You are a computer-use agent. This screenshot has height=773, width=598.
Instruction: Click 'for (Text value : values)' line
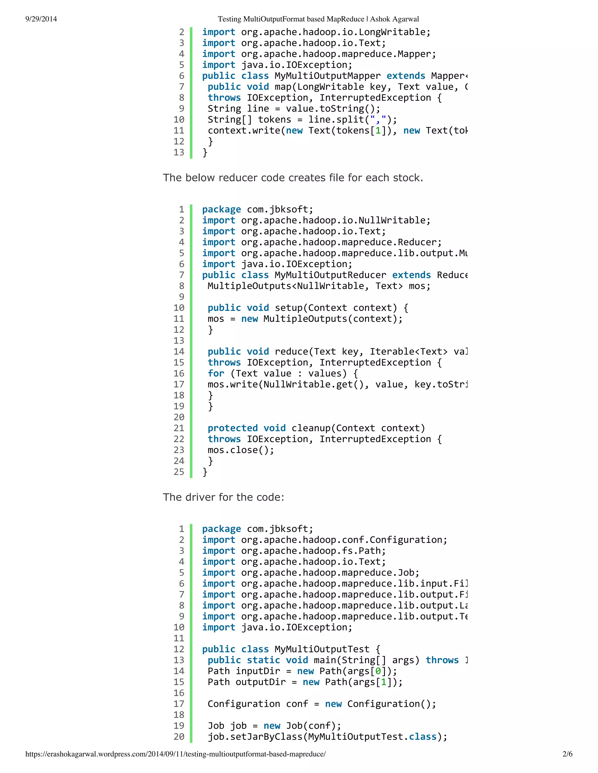(x=283, y=373)
